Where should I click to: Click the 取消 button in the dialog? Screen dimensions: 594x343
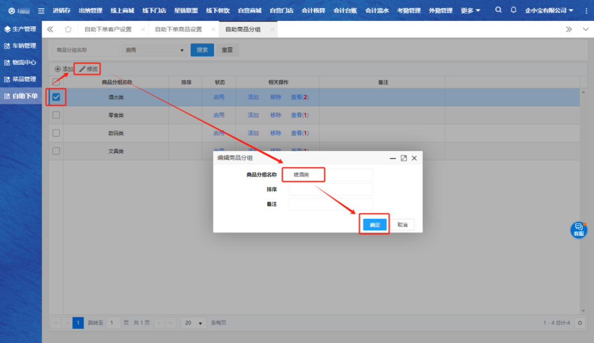pos(403,225)
